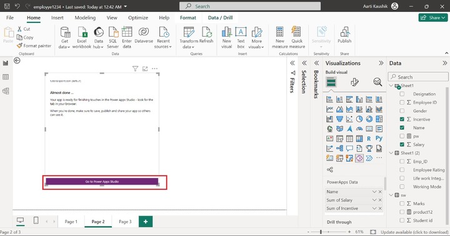
Task: Uncheck the Name field checkbox
Action: 402,128
